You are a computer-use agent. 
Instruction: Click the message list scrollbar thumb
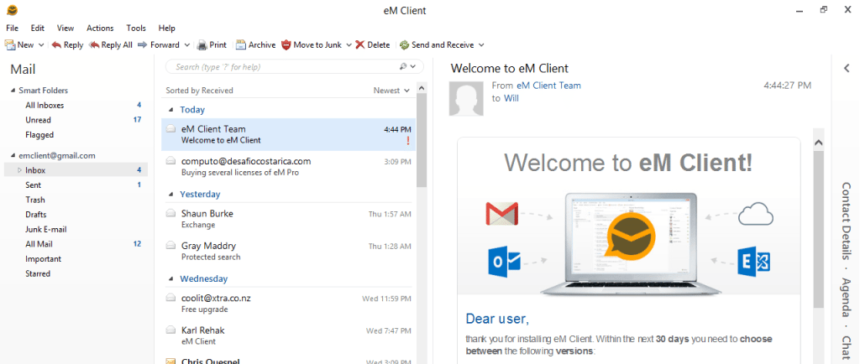pos(422,140)
